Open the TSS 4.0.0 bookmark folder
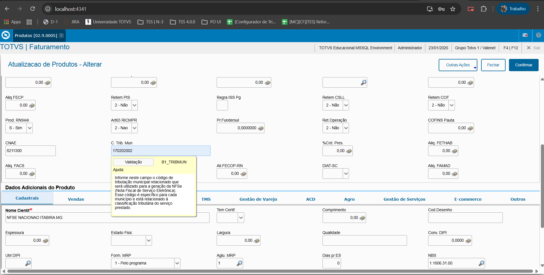Screen dimensions: 544x275 pyautogui.click(x=182, y=22)
